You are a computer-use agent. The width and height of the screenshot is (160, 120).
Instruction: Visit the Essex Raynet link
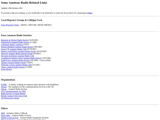(x=7, y=69)
